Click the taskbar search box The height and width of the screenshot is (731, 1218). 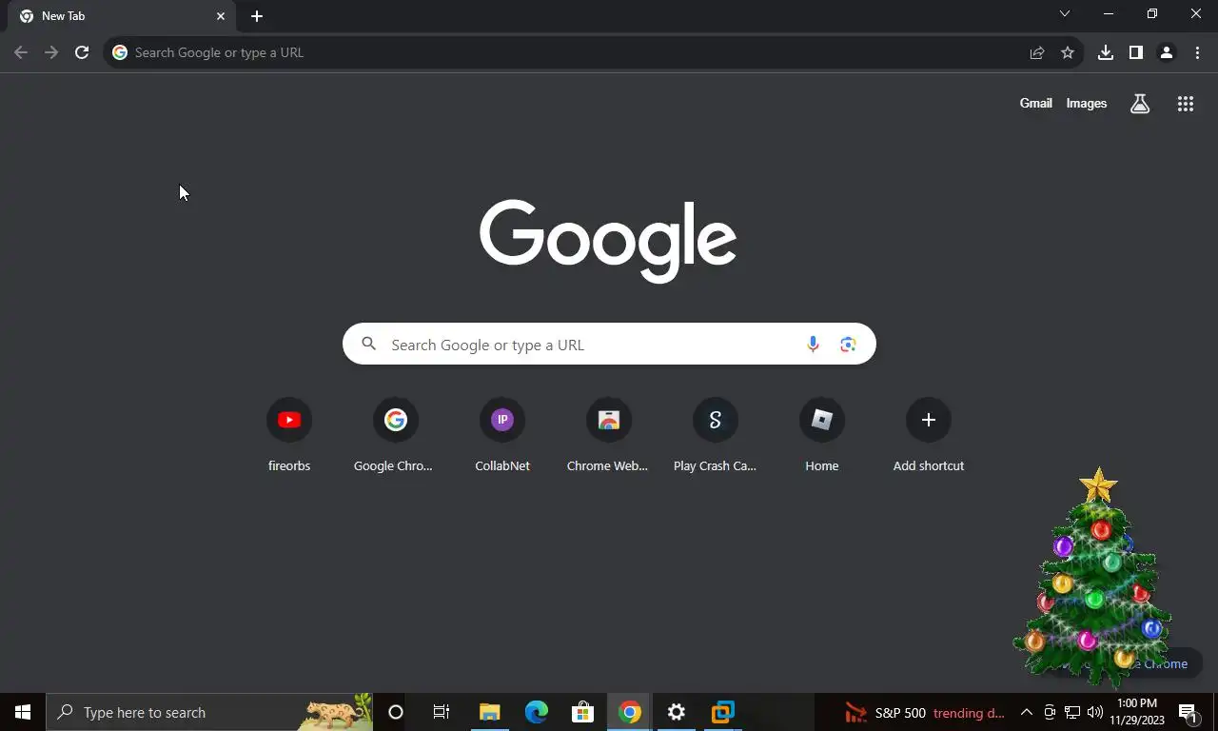tap(209, 712)
